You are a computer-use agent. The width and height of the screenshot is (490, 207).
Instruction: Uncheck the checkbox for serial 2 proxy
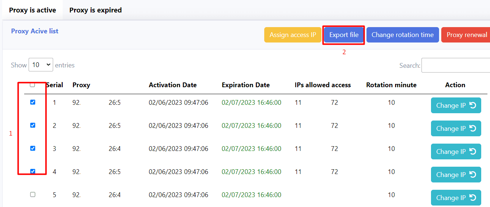(x=33, y=126)
